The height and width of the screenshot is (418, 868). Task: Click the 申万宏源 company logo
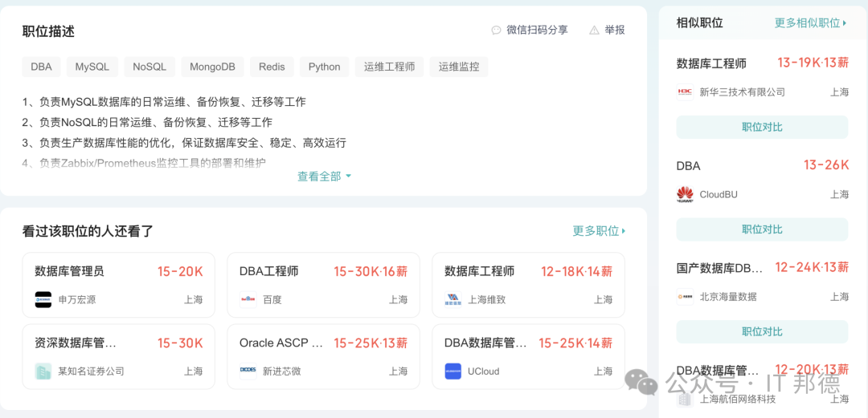(43, 300)
